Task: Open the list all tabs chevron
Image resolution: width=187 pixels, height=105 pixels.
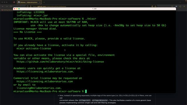Action: 180,2
